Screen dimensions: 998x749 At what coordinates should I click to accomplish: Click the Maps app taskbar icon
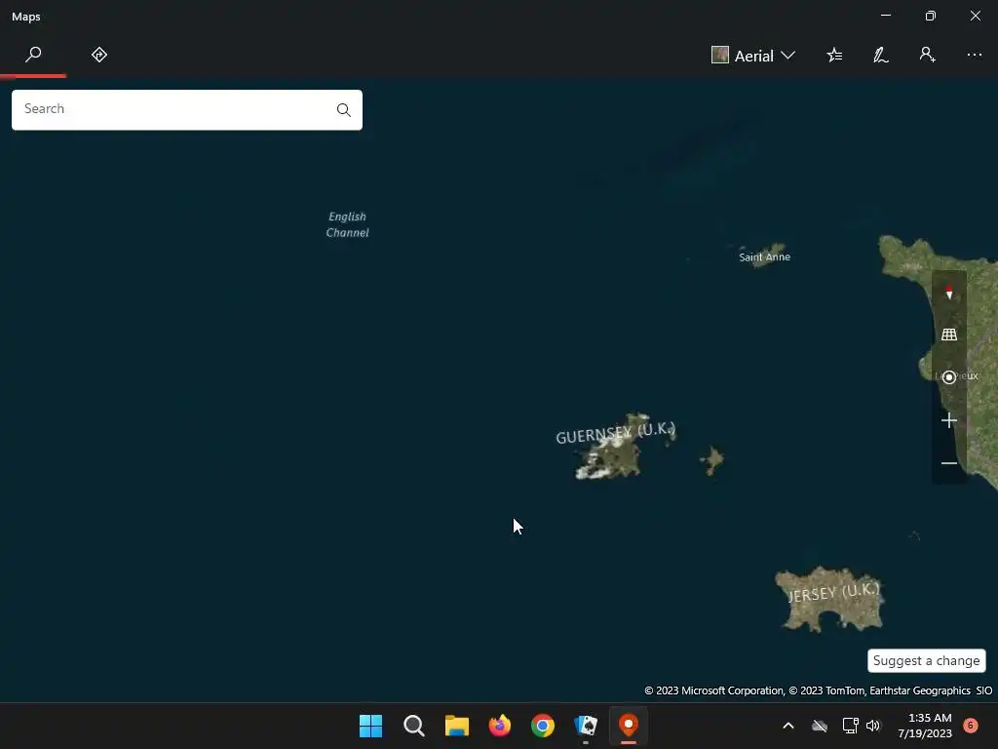pyautogui.click(x=629, y=726)
